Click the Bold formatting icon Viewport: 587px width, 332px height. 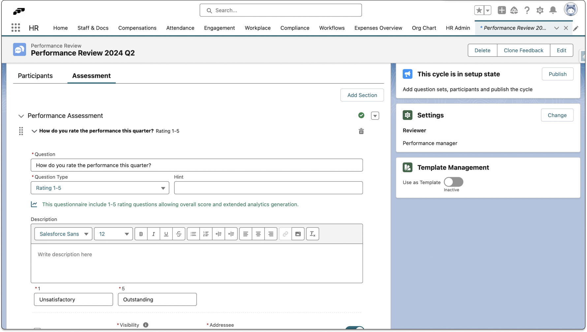click(x=141, y=234)
